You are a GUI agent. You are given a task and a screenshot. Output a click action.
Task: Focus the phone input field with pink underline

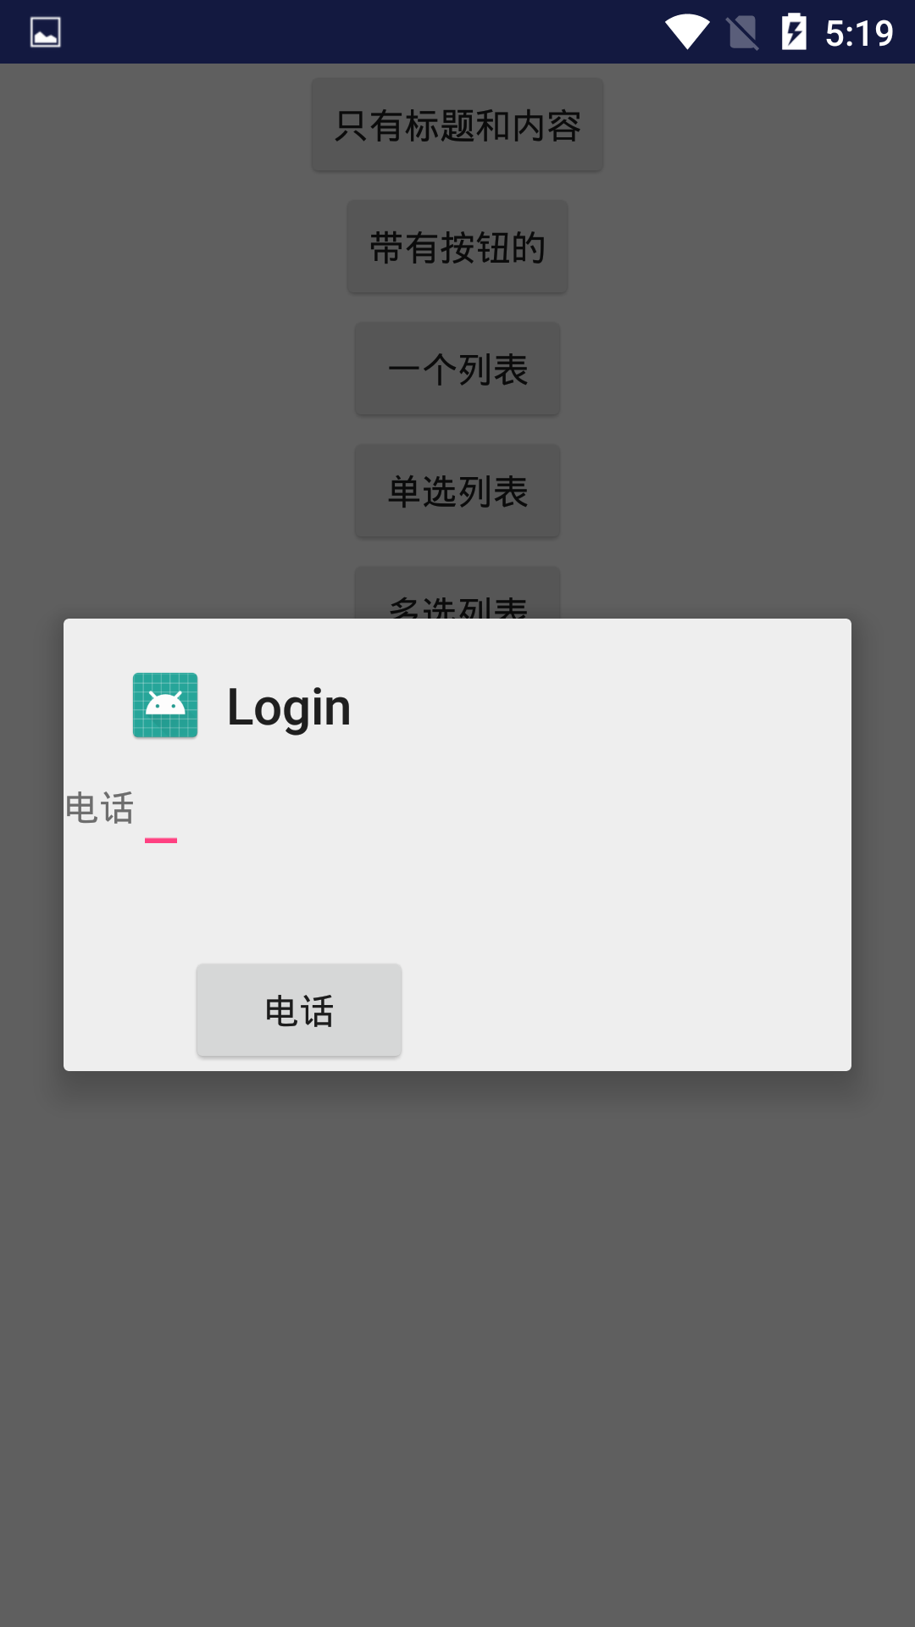click(161, 813)
